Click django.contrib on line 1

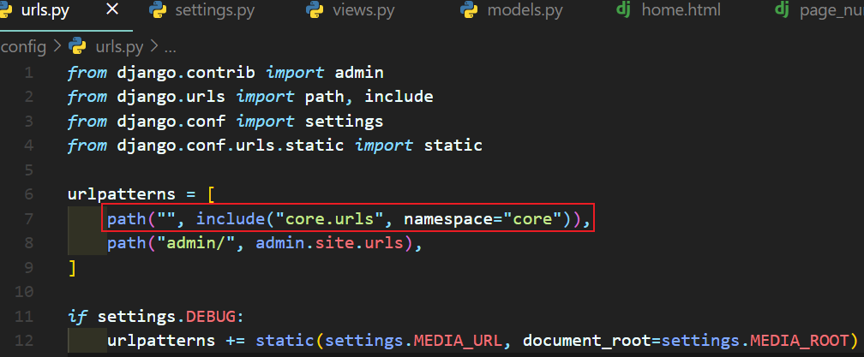pos(186,73)
